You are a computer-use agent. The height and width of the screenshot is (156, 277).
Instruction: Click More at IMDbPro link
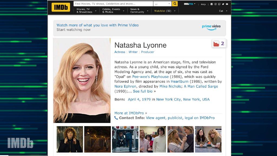131,113
